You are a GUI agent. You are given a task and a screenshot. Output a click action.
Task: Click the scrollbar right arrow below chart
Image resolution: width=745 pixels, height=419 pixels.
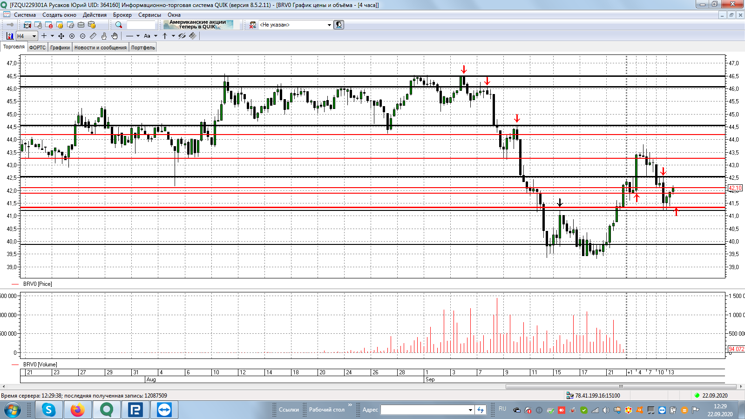pos(741,386)
